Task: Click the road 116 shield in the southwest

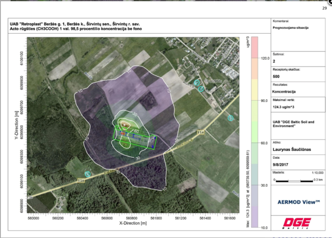Action: coord(80,180)
